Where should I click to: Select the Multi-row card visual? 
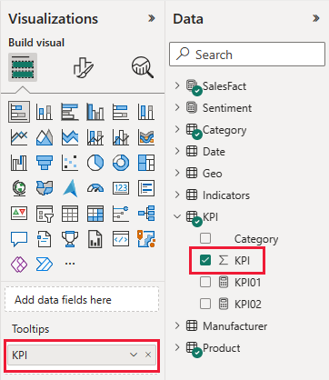coord(146,188)
